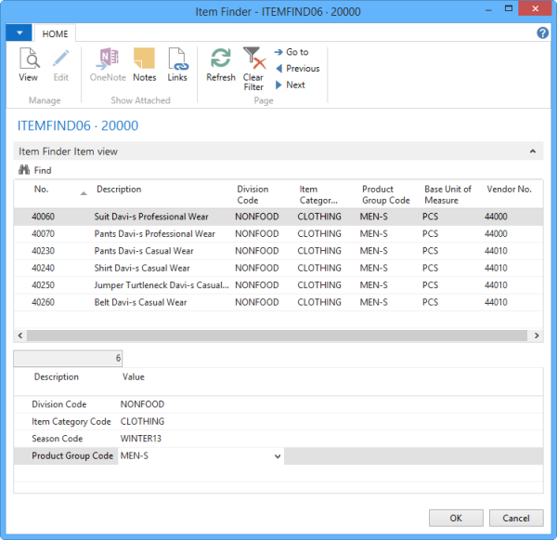Image resolution: width=557 pixels, height=540 pixels.
Task: Collapse the Item Finder Item view section
Action: click(x=533, y=151)
